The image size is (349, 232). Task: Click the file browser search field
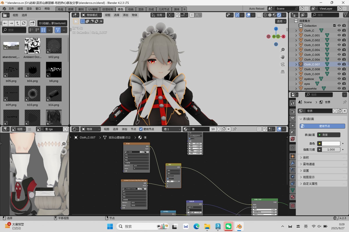click(x=14, y=30)
